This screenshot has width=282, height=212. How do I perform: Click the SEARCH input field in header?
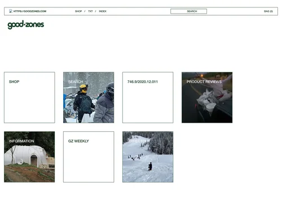pos(188,11)
